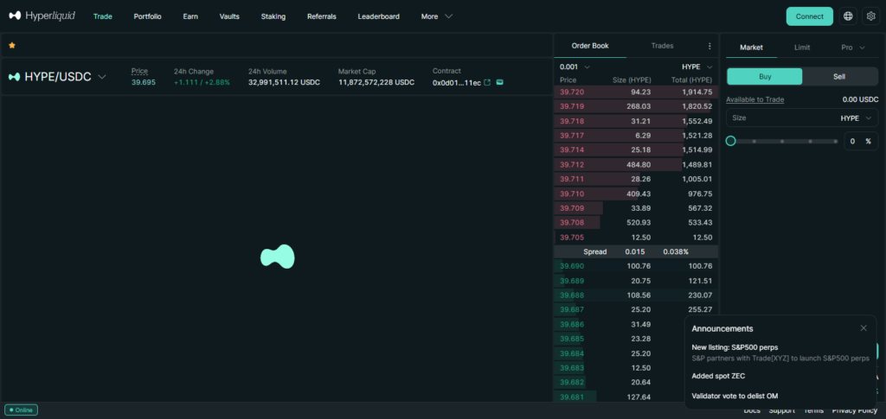Expand the Pro order type dropdown

click(x=851, y=48)
